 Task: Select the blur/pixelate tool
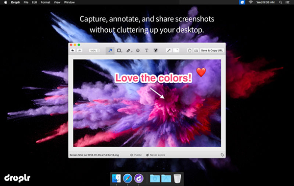156,50
